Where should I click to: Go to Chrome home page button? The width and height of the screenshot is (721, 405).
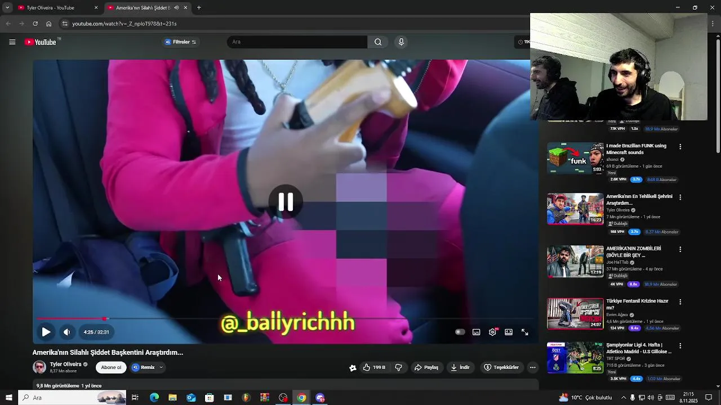pos(48,24)
